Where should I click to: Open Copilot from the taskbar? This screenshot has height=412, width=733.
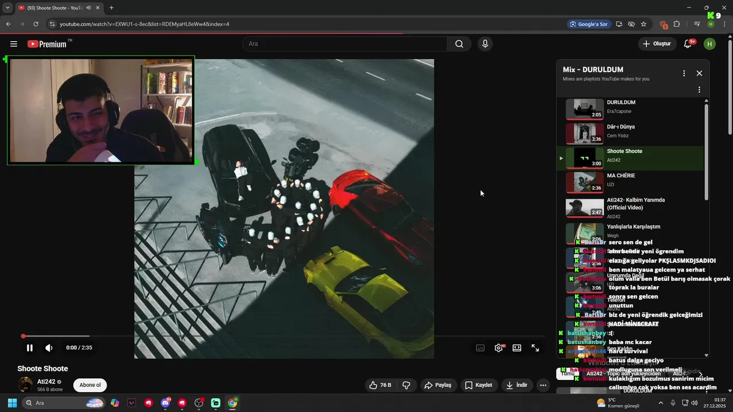coord(115,403)
